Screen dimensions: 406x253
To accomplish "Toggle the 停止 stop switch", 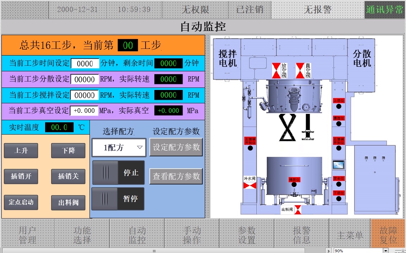I will coord(118,173).
